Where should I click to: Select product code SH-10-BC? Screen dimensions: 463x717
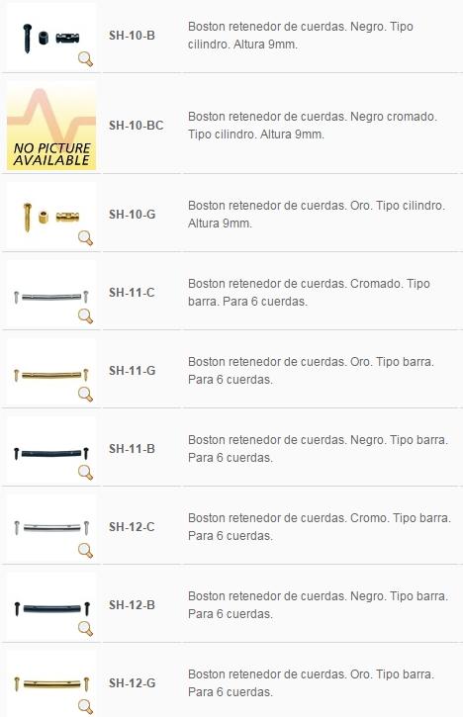(x=136, y=126)
